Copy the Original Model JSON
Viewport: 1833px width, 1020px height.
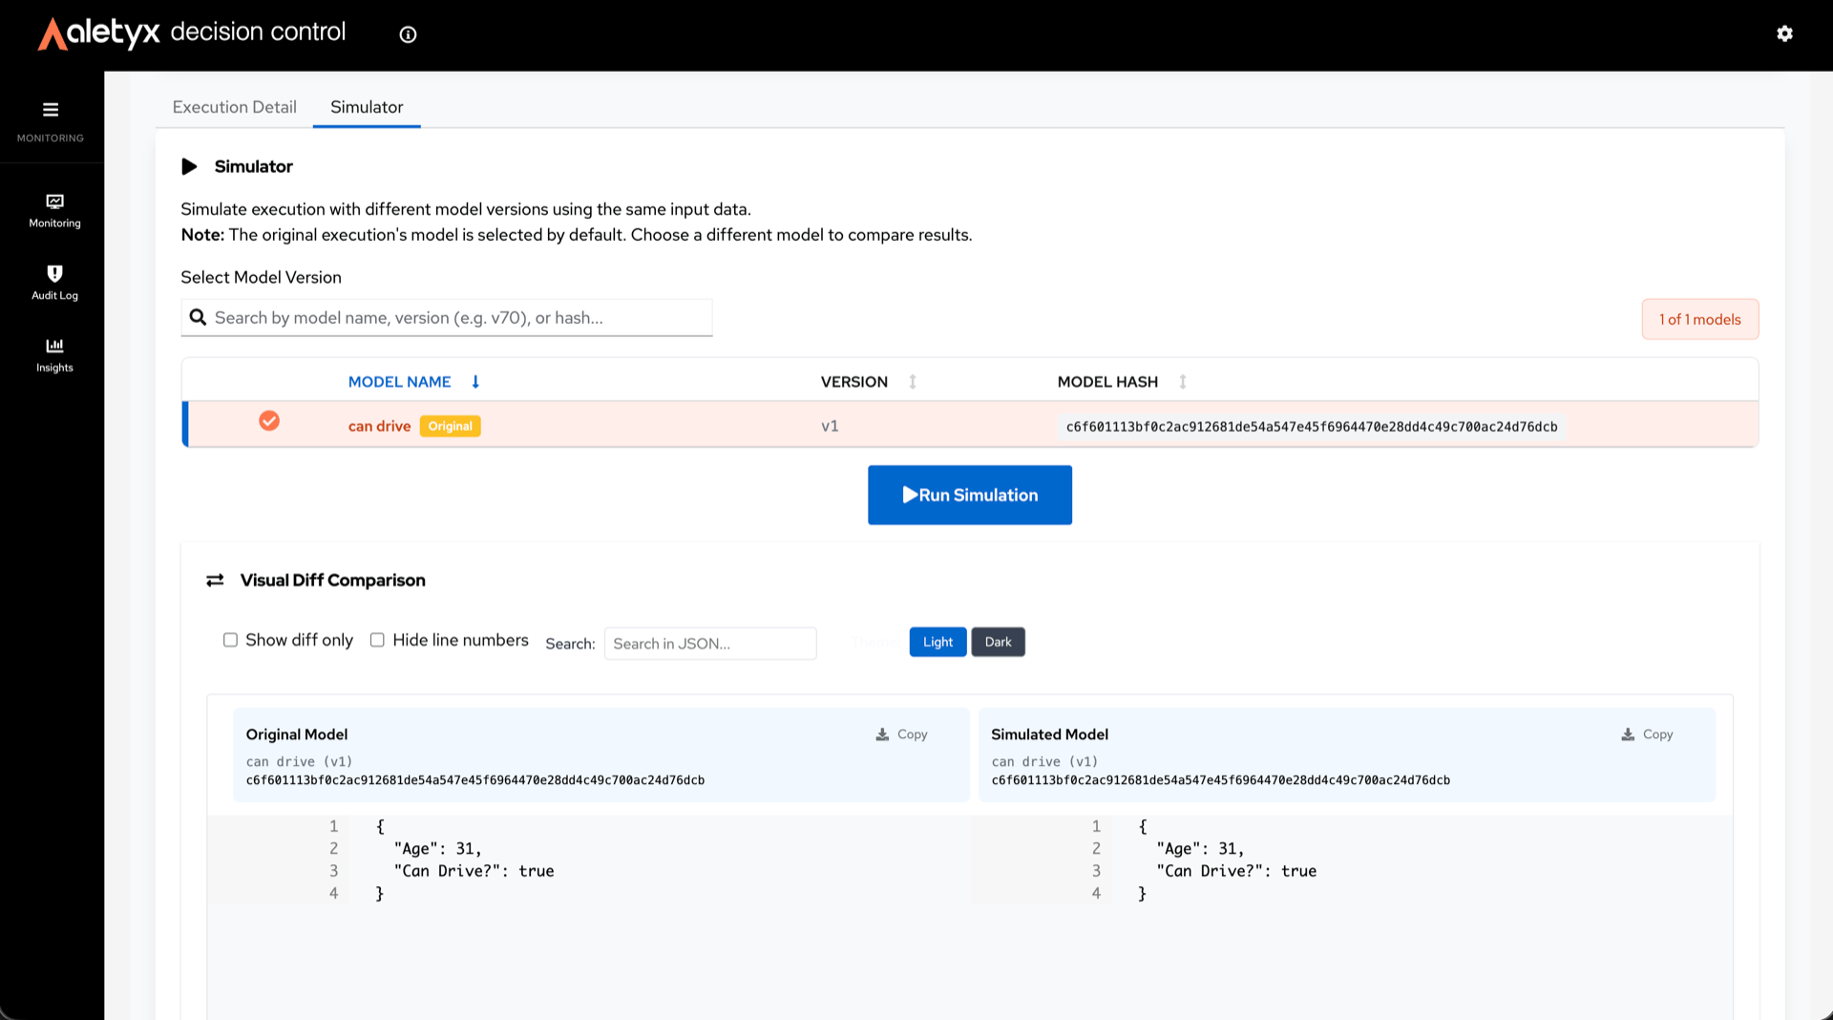click(902, 734)
